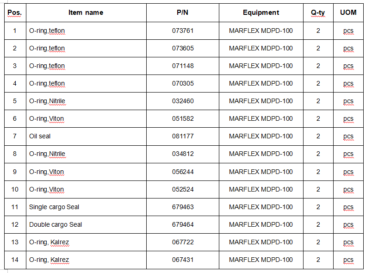Click part number 081177
This screenshot has height=273, width=366.
point(182,136)
